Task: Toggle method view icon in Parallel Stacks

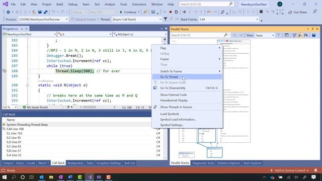Action: click(286, 35)
